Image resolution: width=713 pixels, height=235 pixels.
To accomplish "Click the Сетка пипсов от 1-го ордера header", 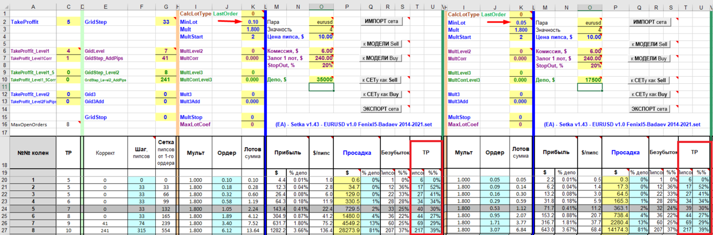I will tap(165, 153).
